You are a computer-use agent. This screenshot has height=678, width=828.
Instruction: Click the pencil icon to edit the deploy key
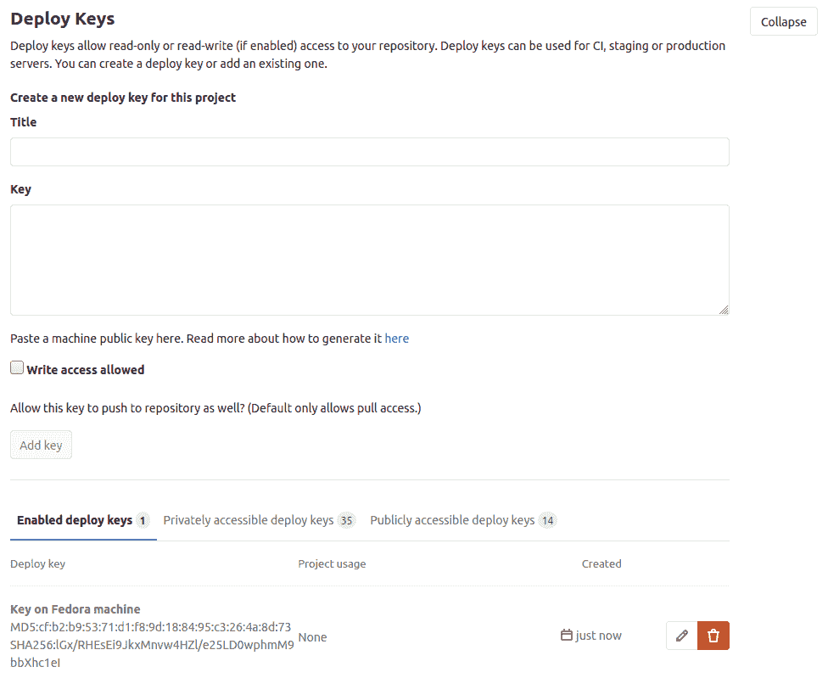coord(681,635)
